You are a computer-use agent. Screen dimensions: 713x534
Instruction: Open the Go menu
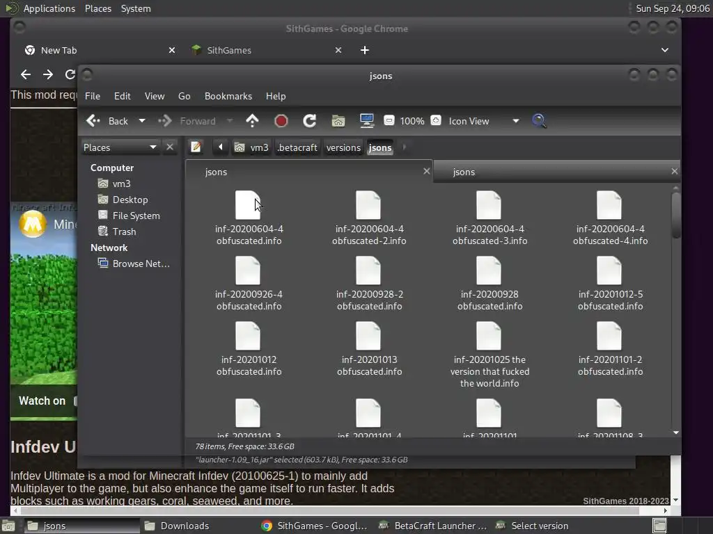coord(184,96)
